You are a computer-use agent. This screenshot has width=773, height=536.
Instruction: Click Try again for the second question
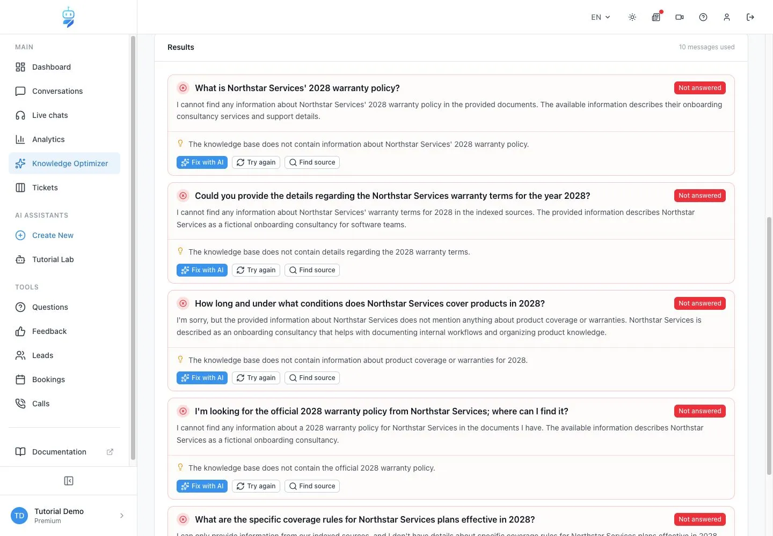[x=256, y=270]
